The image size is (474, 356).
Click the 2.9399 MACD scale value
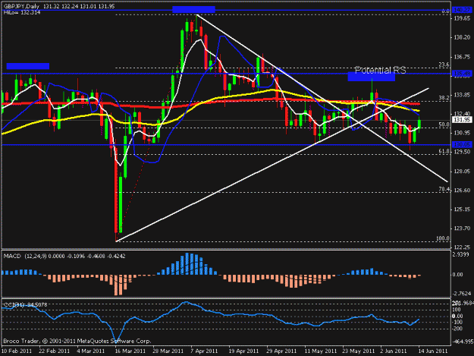pyautogui.click(x=460, y=255)
